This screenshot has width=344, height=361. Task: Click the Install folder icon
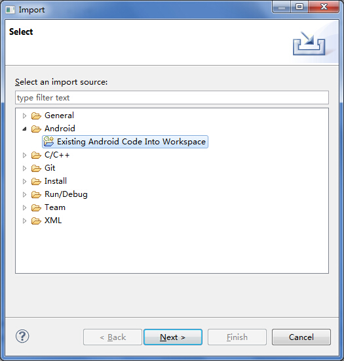[x=36, y=181]
